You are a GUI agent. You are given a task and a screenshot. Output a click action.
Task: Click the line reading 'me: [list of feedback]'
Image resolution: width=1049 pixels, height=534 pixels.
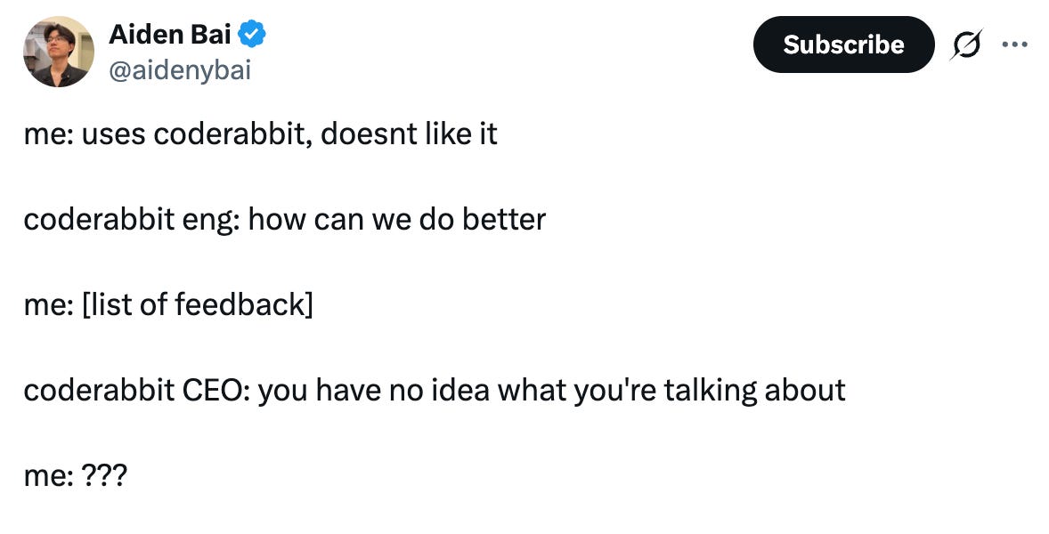[169, 303]
